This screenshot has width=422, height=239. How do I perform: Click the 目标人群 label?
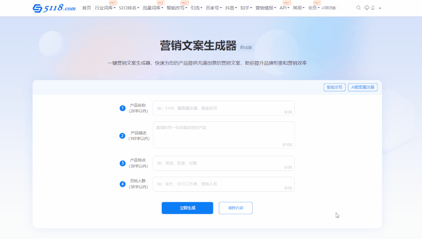138,184
